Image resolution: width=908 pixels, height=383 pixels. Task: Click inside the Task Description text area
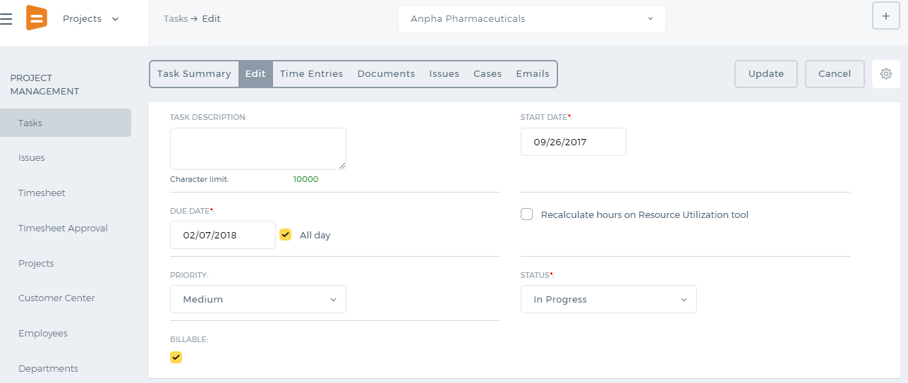coord(258,149)
